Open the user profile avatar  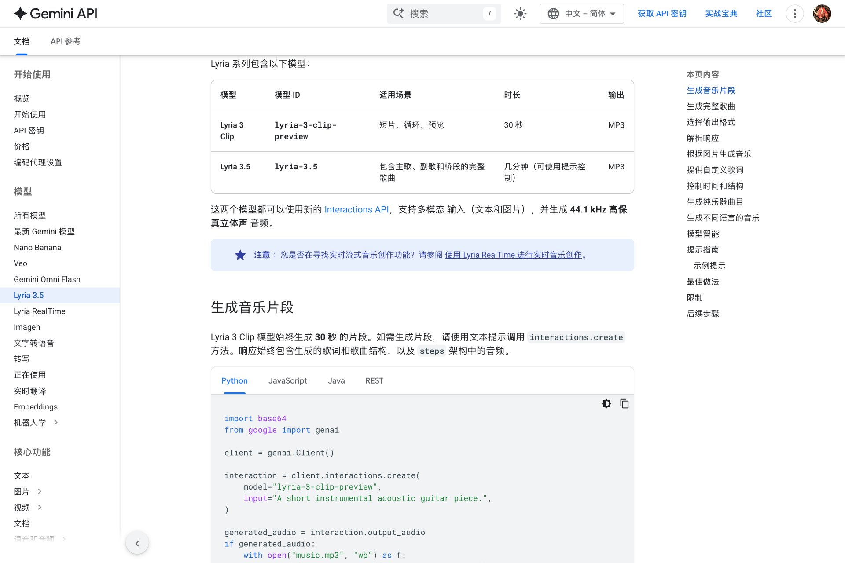point(822,14)
